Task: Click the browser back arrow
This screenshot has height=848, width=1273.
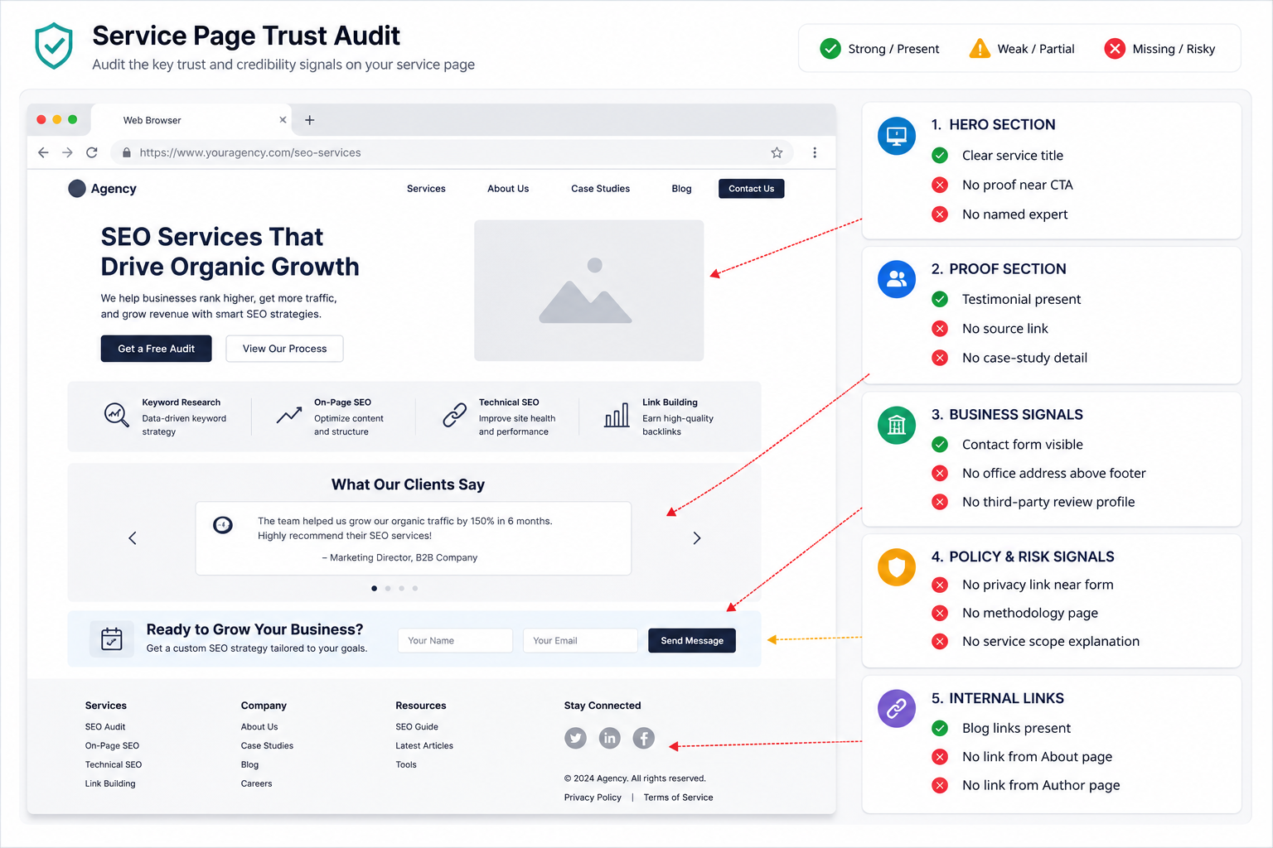Action: (43, 152)
